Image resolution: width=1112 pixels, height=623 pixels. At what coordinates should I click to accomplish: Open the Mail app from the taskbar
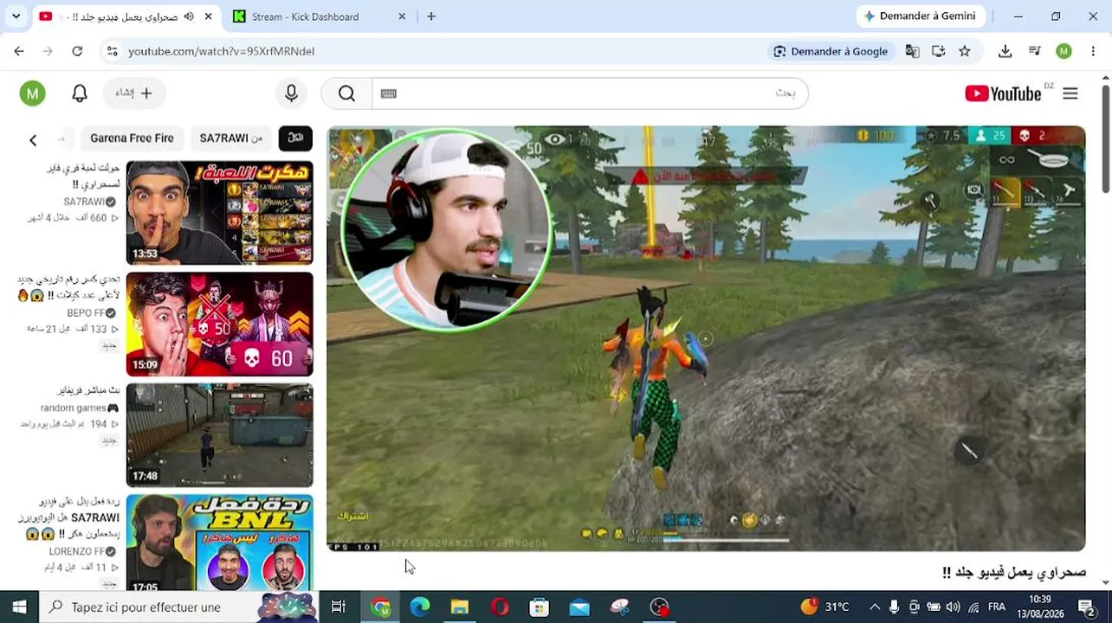pos(579,607)
